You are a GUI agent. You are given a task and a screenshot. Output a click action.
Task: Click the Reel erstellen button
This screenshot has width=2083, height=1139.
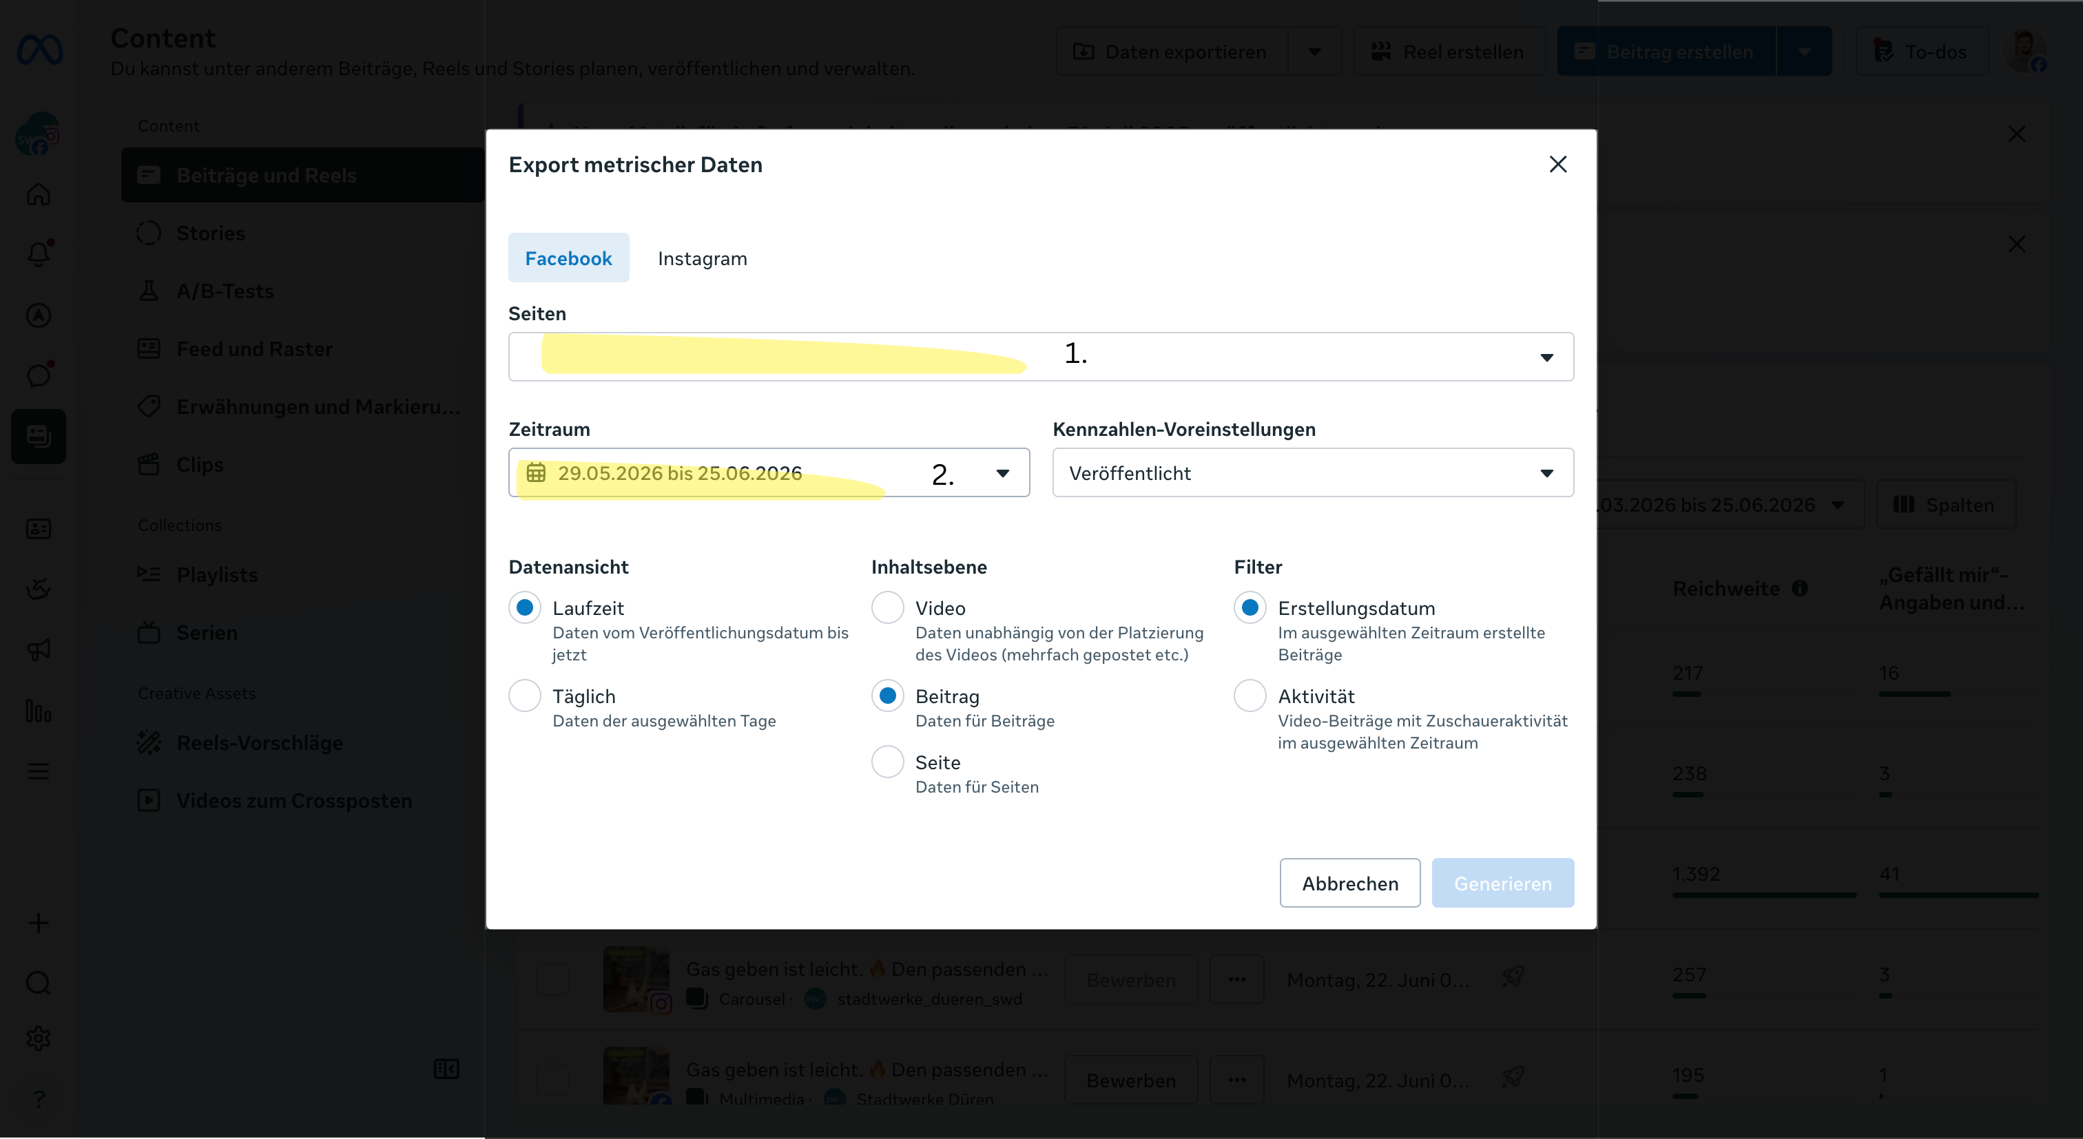(x=1449, y=51)
